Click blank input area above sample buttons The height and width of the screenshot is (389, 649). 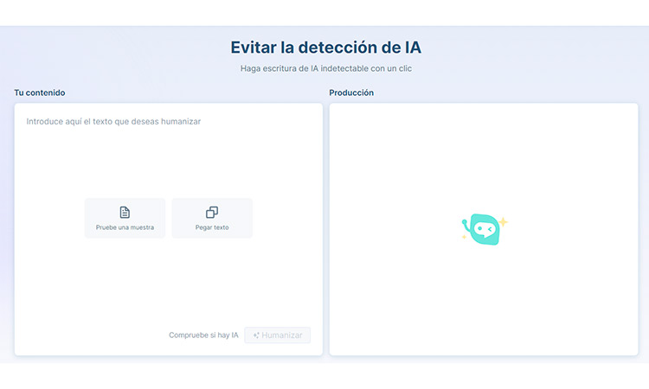[169, 164]
